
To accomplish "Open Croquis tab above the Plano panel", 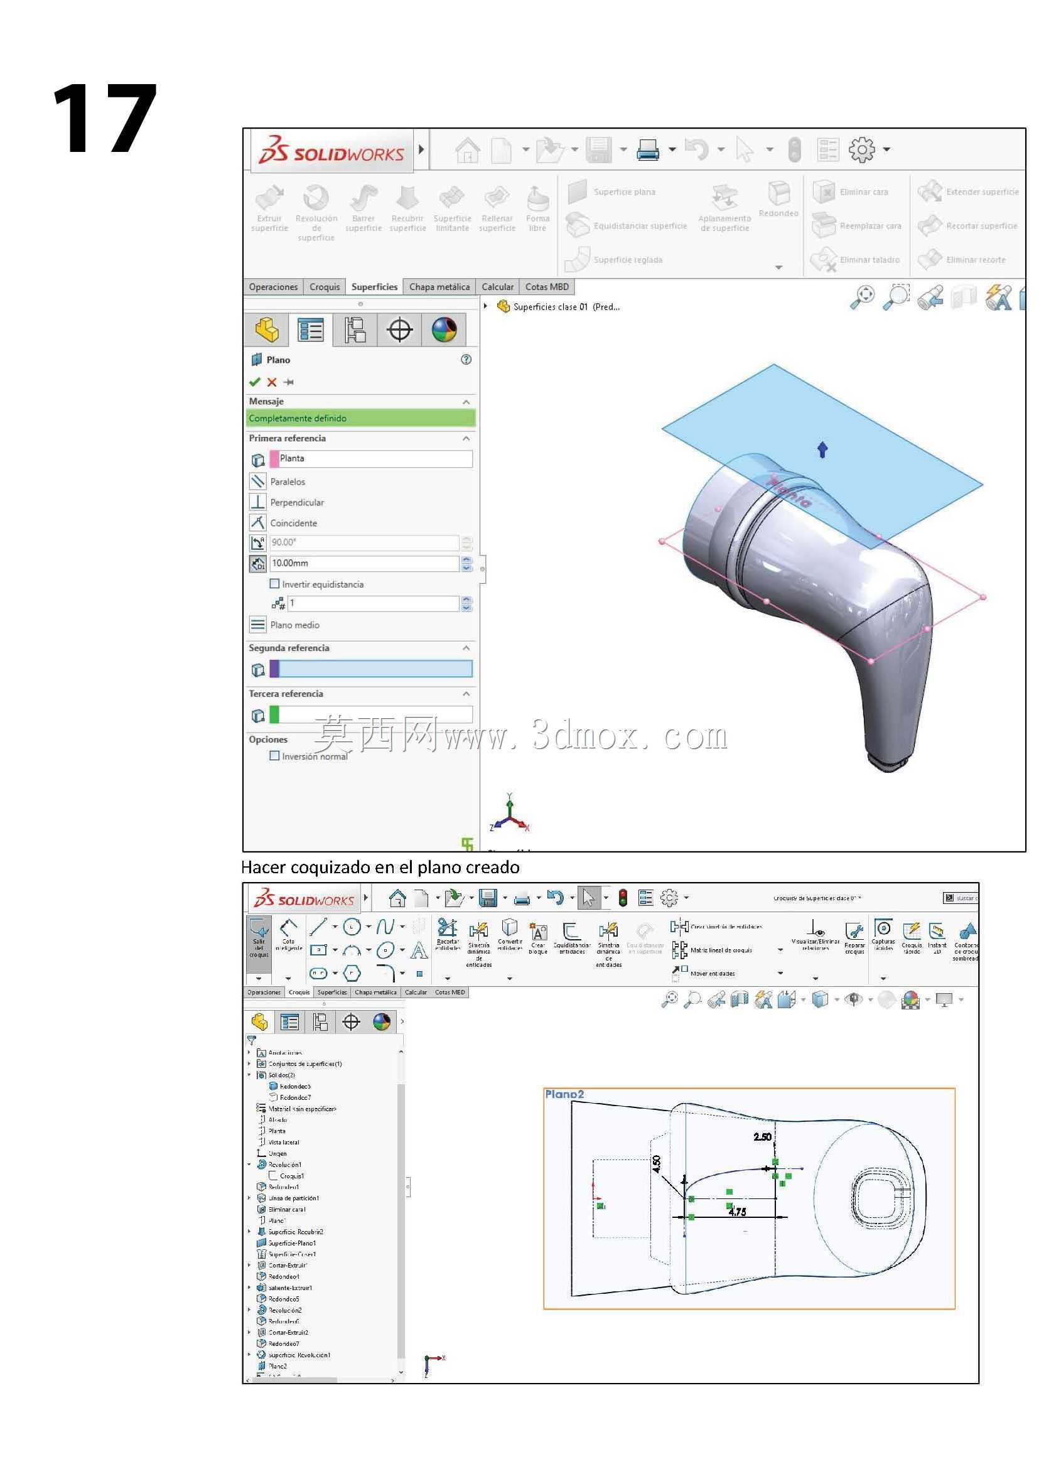I will click(x=325, y=287).
